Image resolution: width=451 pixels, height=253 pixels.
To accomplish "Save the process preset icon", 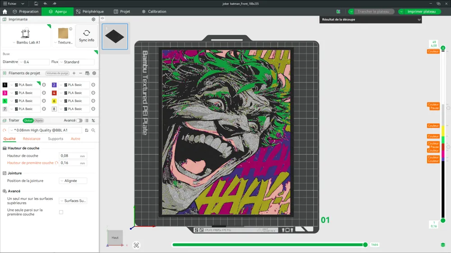I will pyautogui.click(x=87, y=131).
